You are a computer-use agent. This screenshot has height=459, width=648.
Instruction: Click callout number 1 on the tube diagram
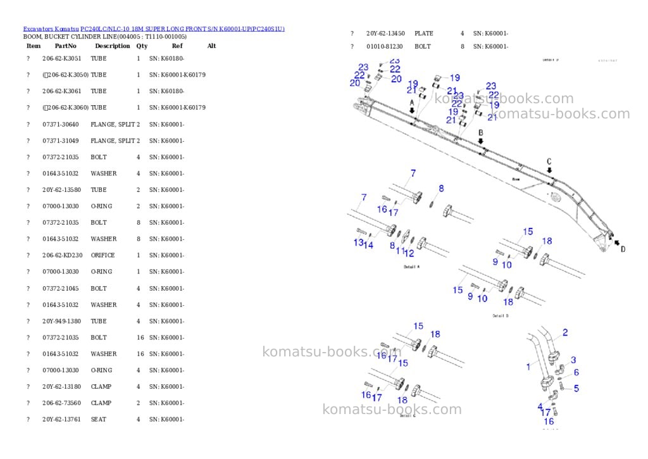[528, 367]
